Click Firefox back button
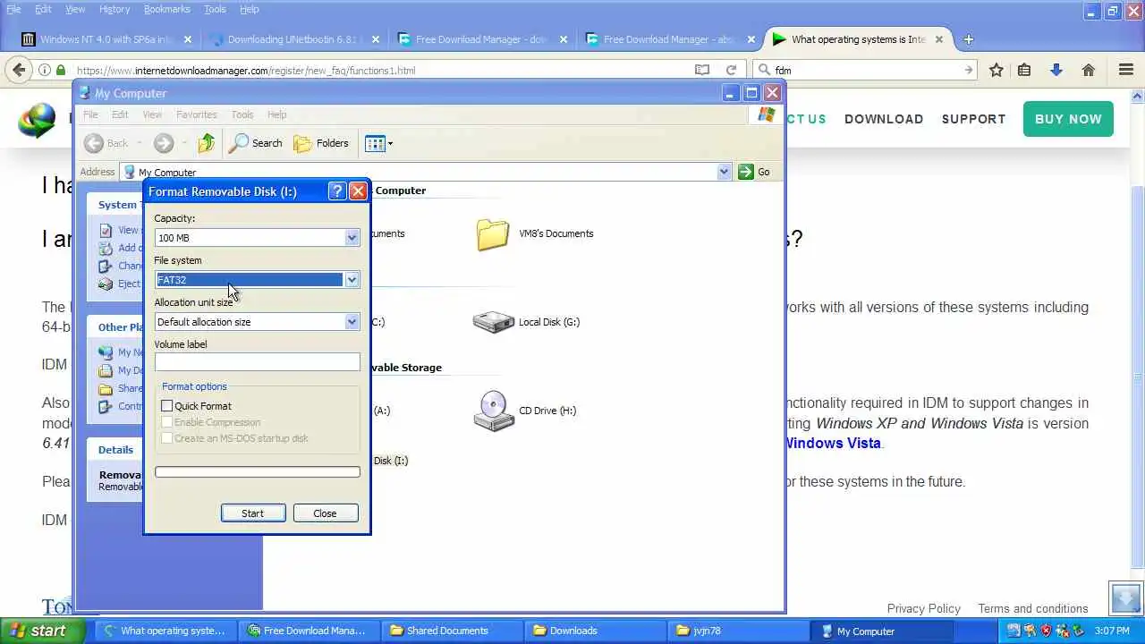 click(x=19, y=70)
